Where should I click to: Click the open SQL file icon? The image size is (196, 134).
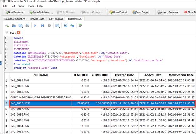click(x=13, y=26)
